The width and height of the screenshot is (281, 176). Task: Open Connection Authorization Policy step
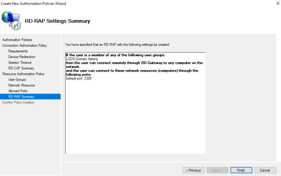coord(24,45)
